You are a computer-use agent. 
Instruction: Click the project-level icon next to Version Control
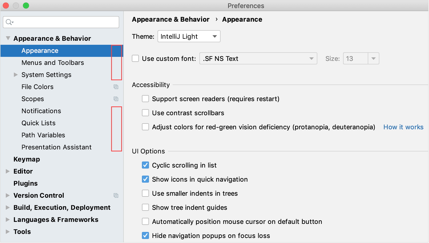(x=116, y=195)
